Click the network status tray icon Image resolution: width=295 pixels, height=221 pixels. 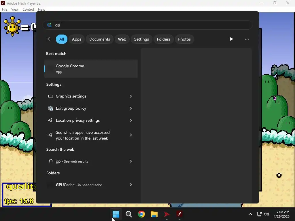[x=260, y=214]
